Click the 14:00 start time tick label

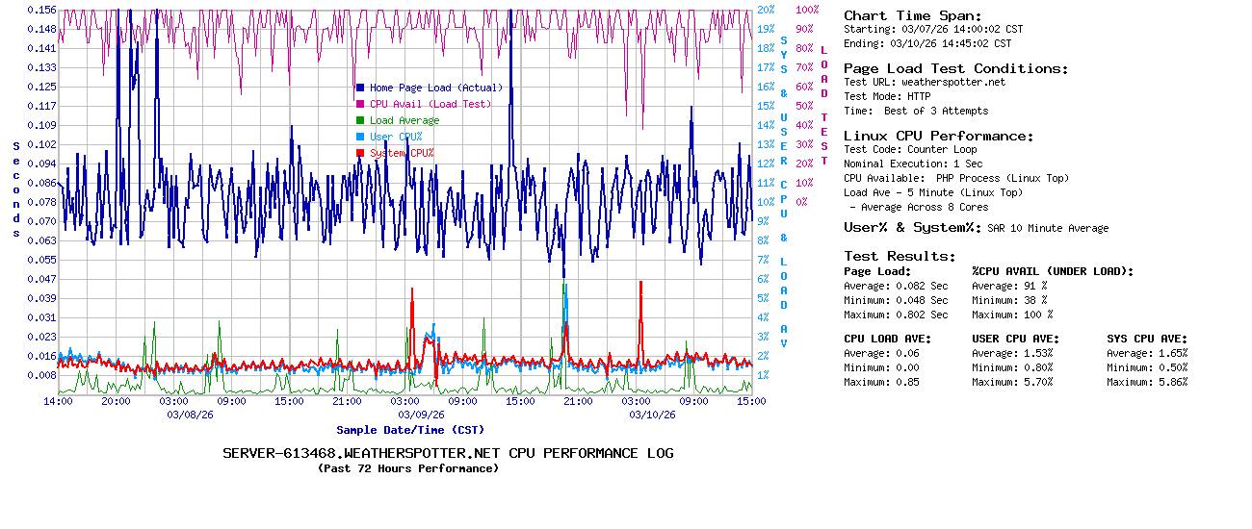pos(58,400)
